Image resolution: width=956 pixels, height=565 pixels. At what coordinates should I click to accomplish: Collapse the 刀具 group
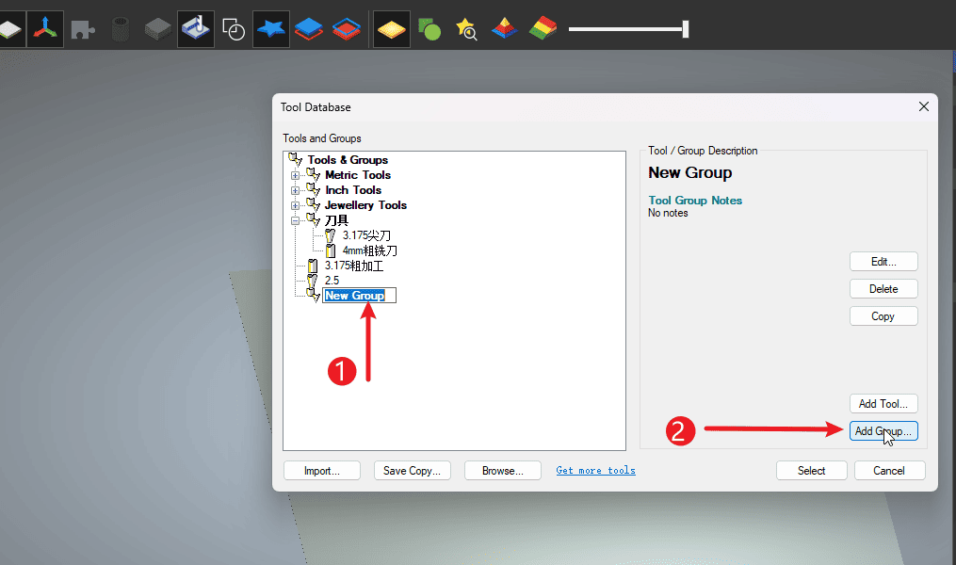pos(296,220)
